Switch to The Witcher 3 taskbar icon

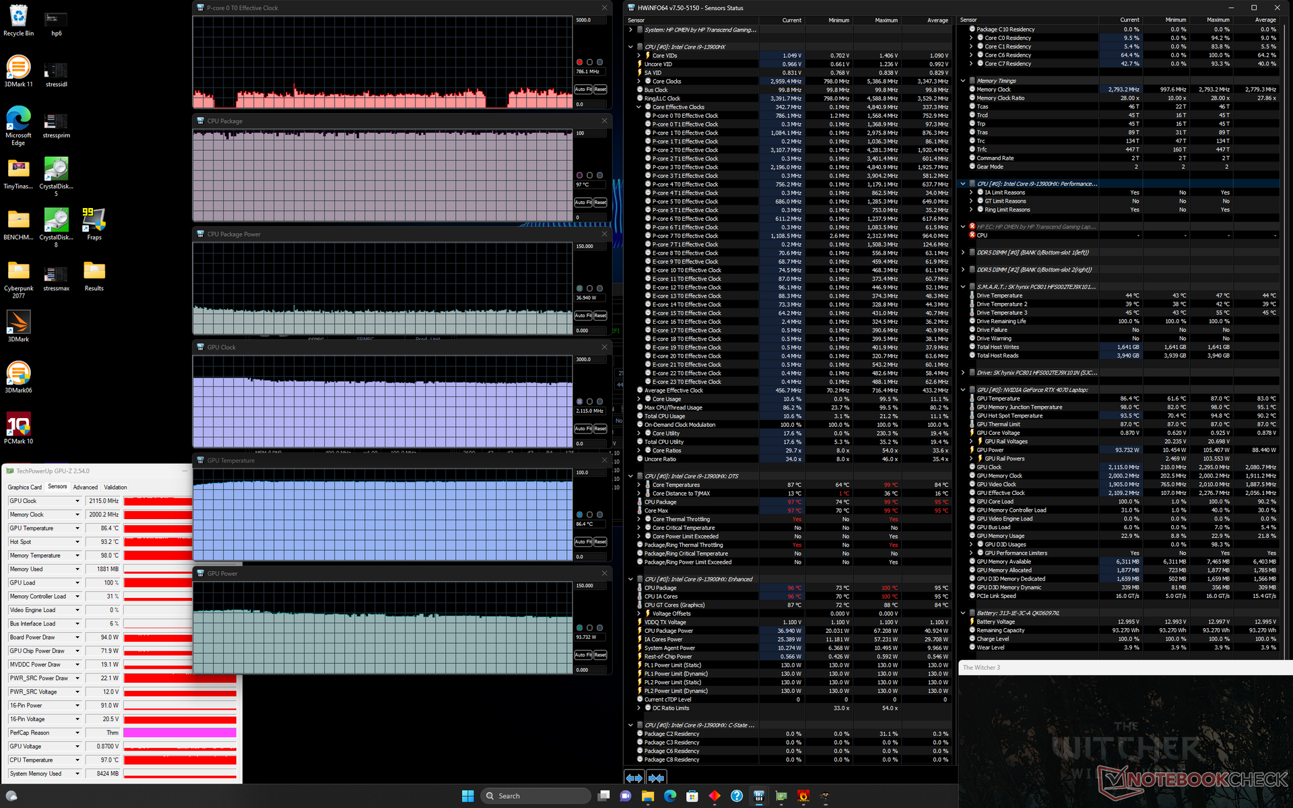pos(826,796)
